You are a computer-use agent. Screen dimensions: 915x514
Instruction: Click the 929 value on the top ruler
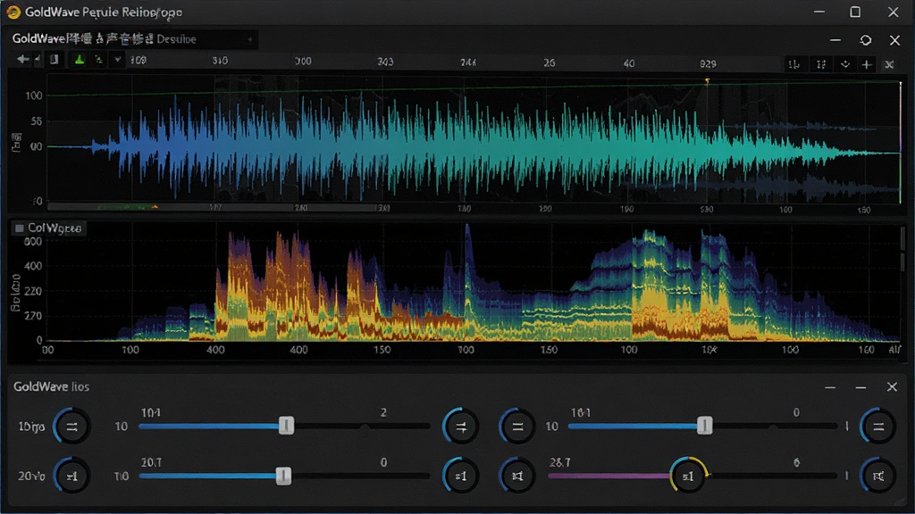tap(708, 63)
